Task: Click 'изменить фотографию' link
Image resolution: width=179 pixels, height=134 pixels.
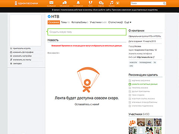Action: click(23, 52)
